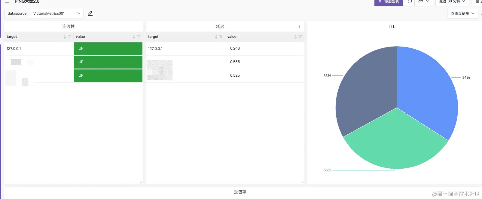Refresh the dashboard using the reload icon
This screenshot has width=482, height=199.
[410, 2]
